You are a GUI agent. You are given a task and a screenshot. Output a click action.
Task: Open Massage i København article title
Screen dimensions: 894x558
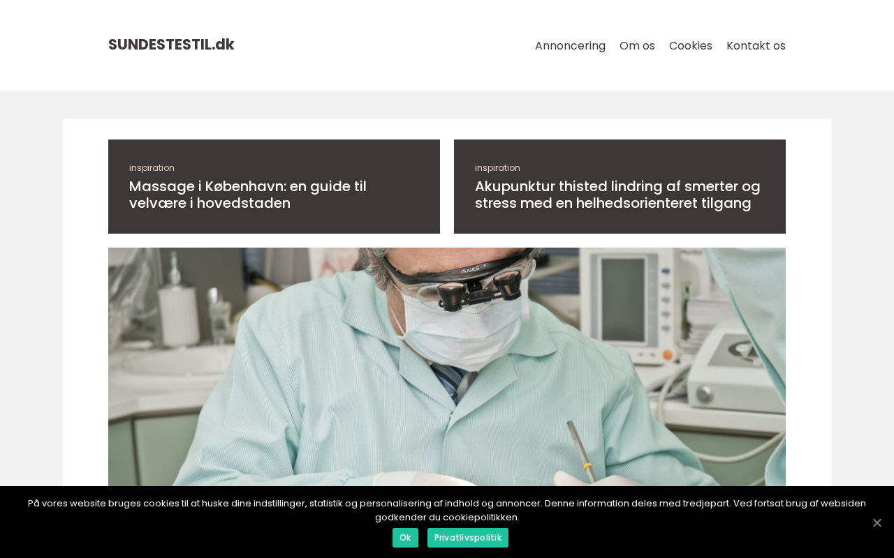pyautogui.click(x=248, y=195)
